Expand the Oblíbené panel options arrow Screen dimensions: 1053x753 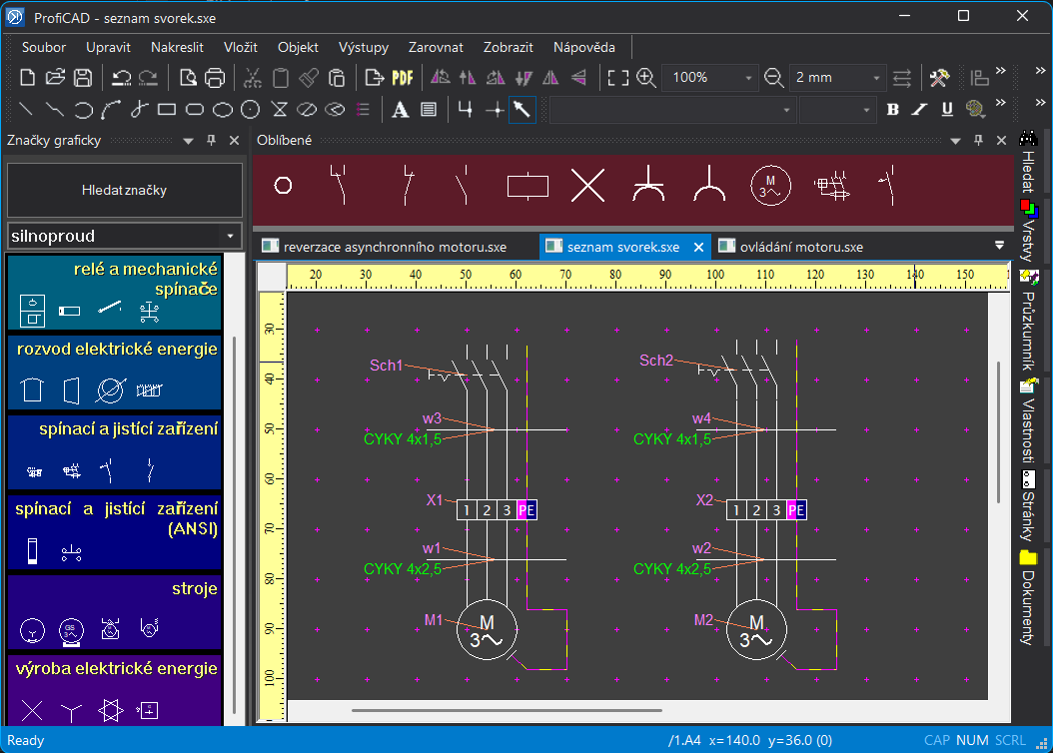tap(956, 141)
